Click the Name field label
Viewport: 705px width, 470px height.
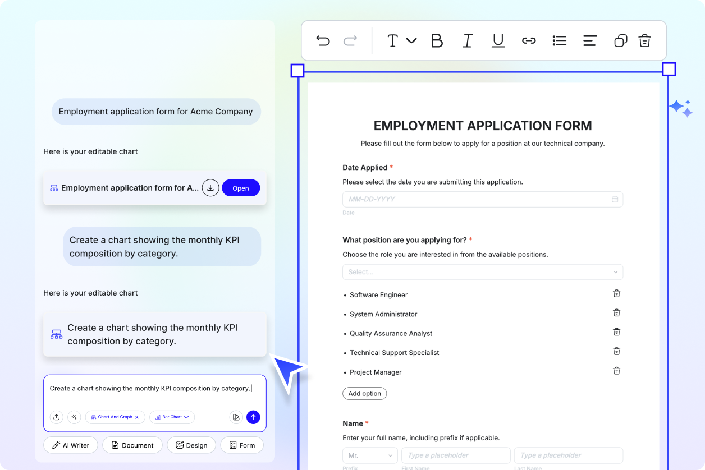coord(352,423)
